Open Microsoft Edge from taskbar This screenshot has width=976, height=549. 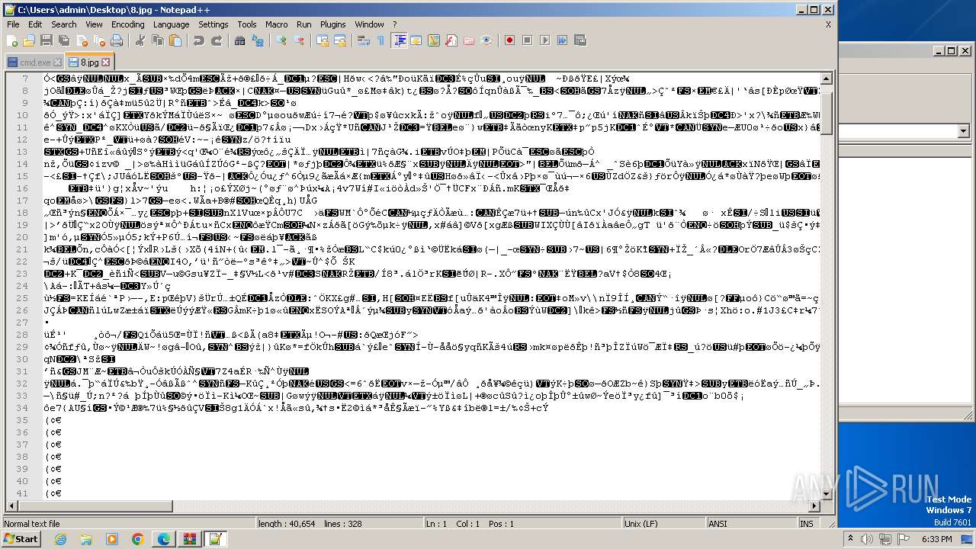163,539
